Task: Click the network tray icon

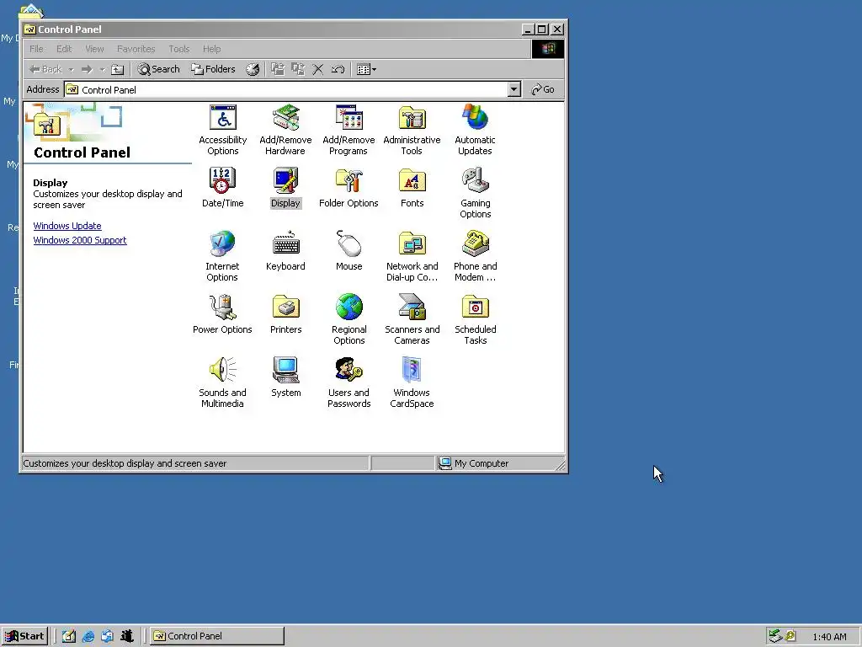Action: pos(775,636)
